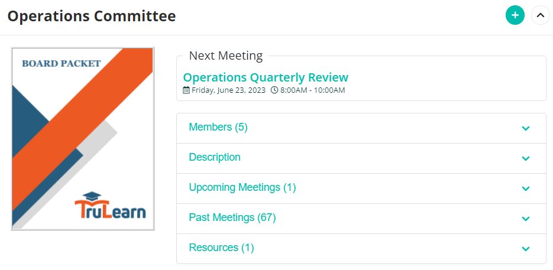Click the Operations Committee heading

(x=92, y=16)
